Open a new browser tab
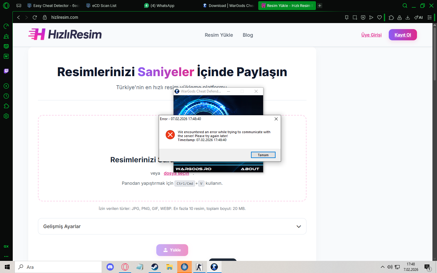This screenshot has width=437, height=273. (x=320, y=5)
